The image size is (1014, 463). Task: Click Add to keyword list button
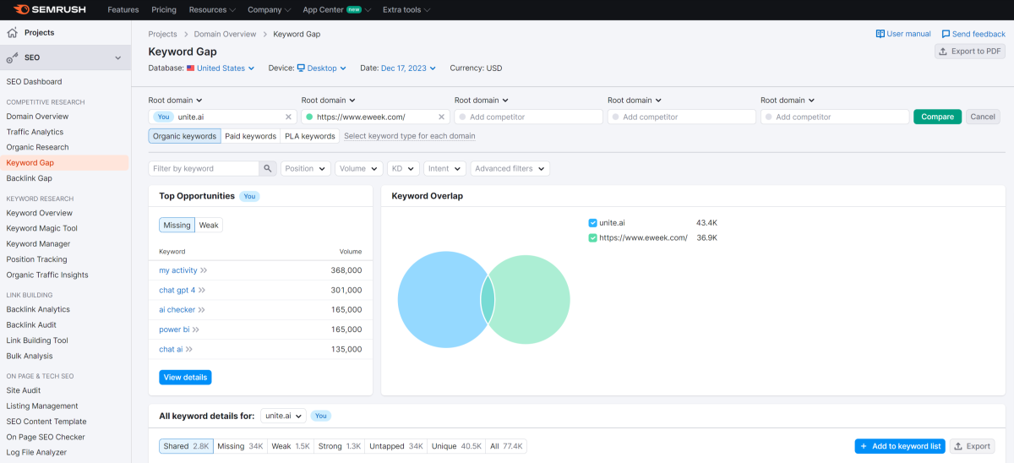tap(900, 446)
